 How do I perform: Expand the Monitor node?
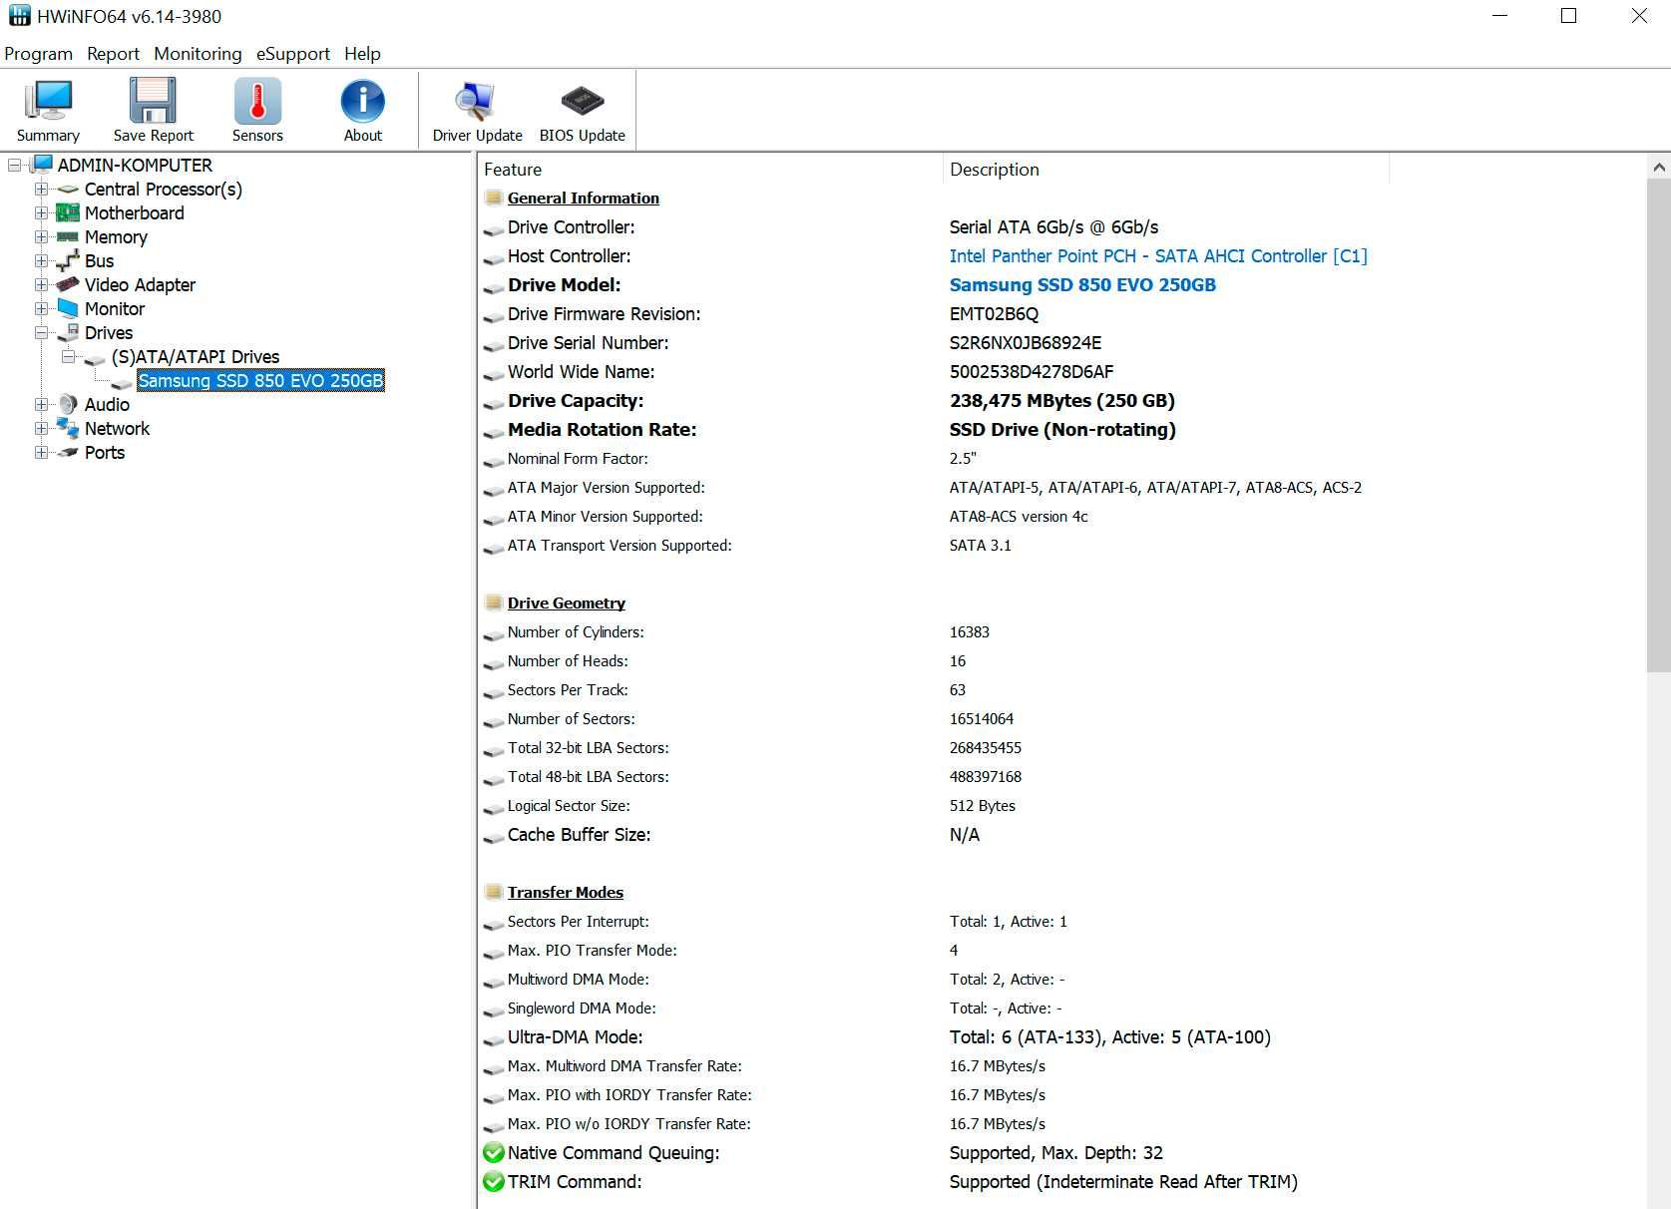(x=41, y=308)
